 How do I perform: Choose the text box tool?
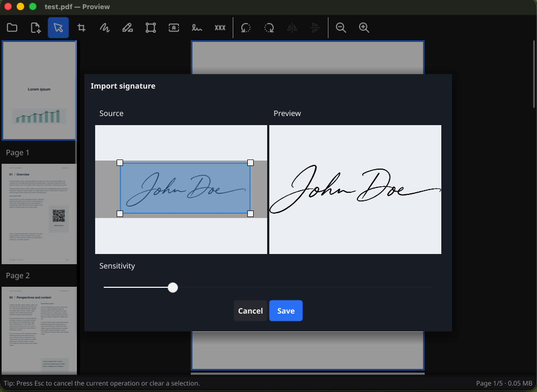[x=174, y=28]
